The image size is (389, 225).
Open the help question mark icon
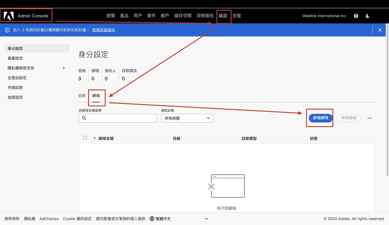tap(356, 16)
